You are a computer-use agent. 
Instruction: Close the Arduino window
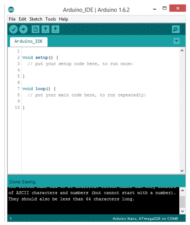point(178,8)
